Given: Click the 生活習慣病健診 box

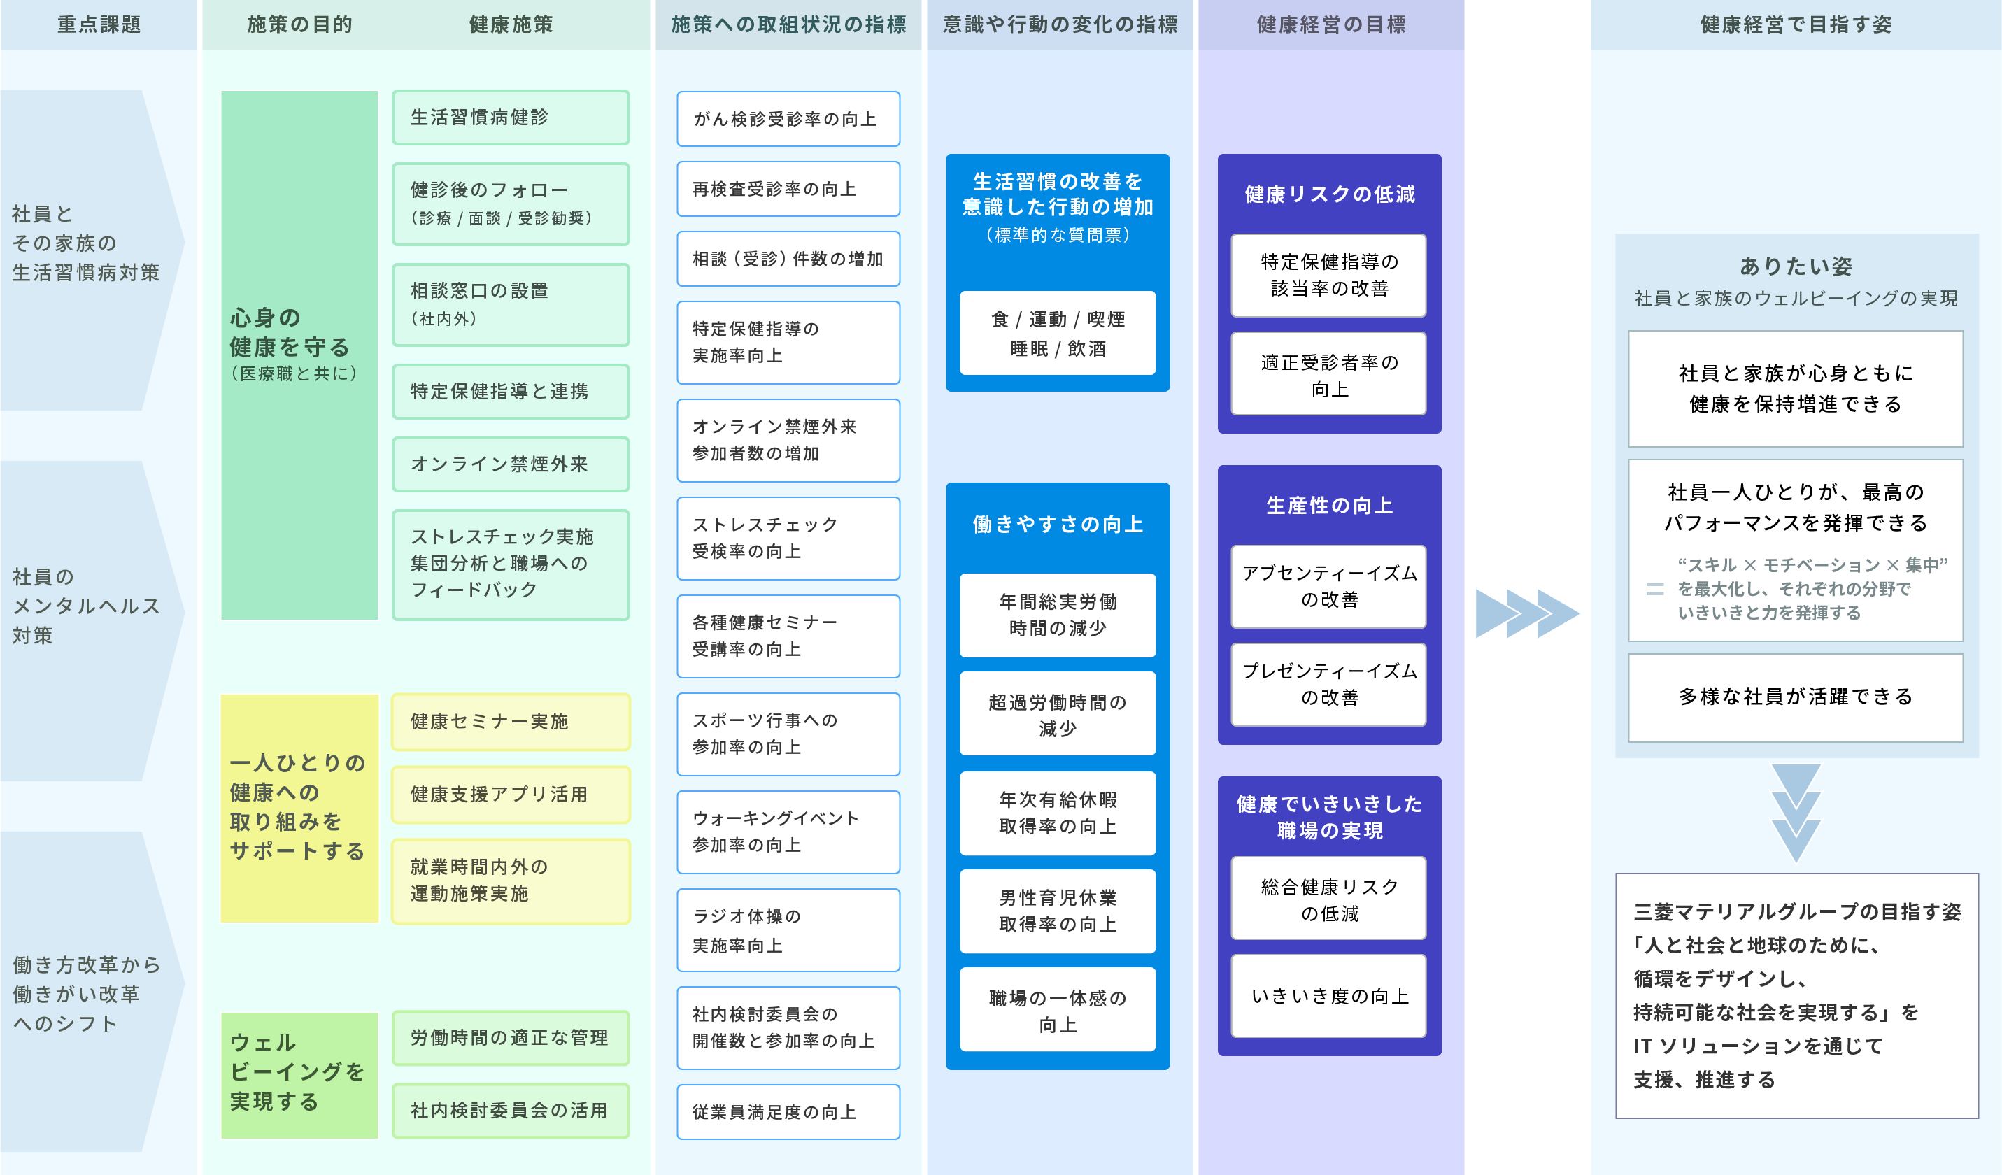Looking at the screenshot, I should click(511, 117).
